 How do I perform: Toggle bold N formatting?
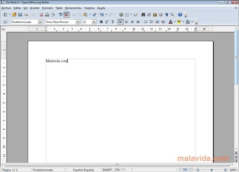coord(101,22)
